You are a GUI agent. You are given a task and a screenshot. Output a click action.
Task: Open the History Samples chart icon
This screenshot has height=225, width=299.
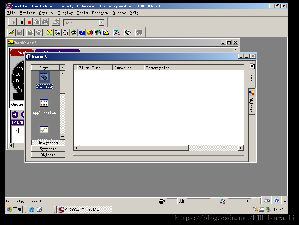82,32
